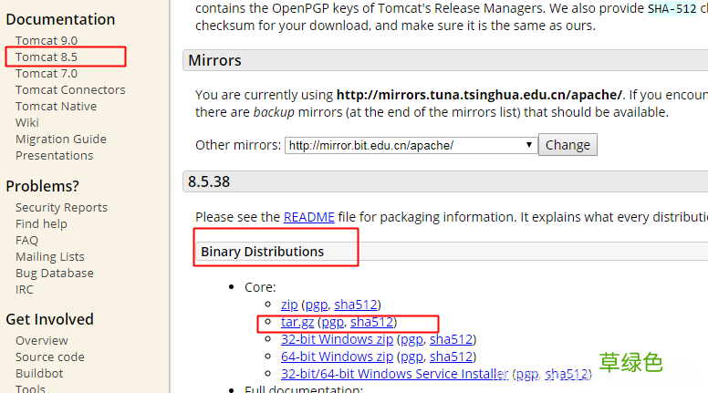Expand the Other mirrors dropdown
Viewport: 708px width, 393px height.
coord(411,145)
